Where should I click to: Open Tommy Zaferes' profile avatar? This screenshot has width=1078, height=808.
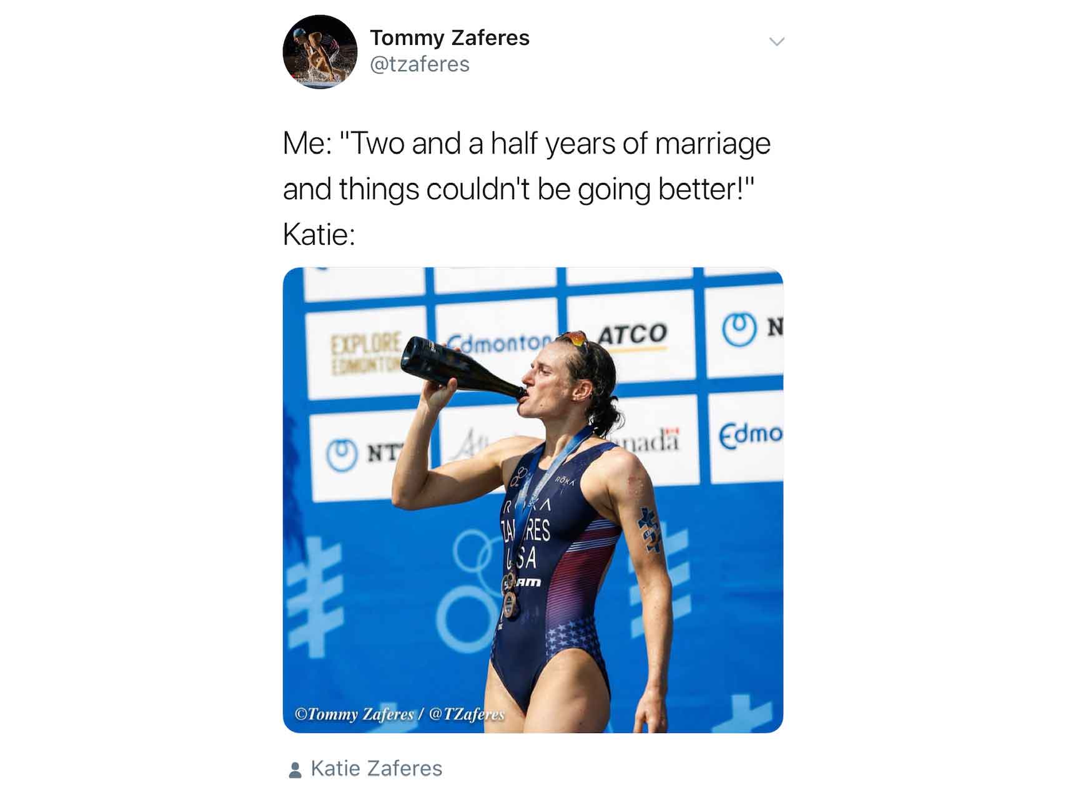320,52
